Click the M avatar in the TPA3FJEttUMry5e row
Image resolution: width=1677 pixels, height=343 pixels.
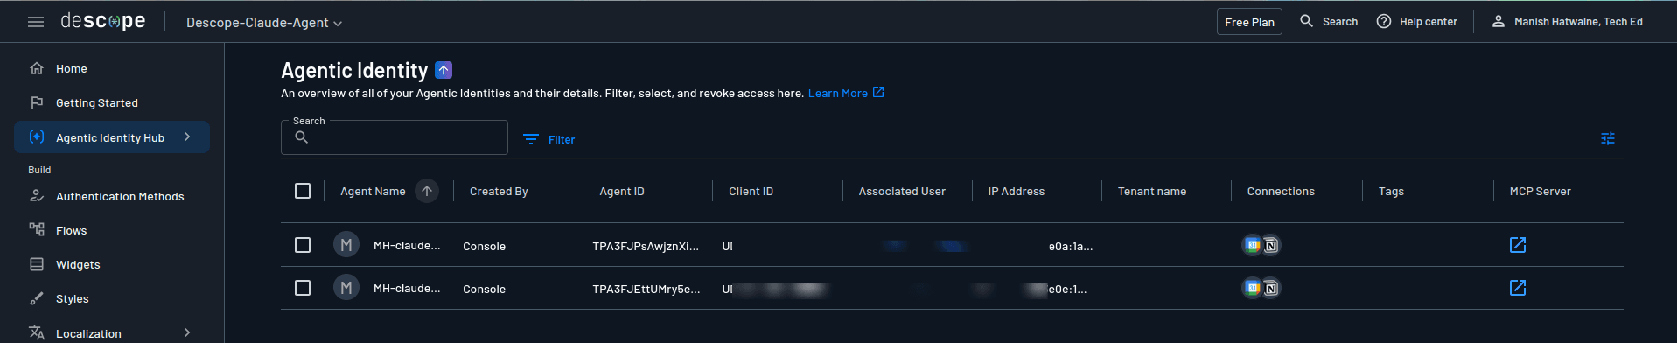(346, 288)
